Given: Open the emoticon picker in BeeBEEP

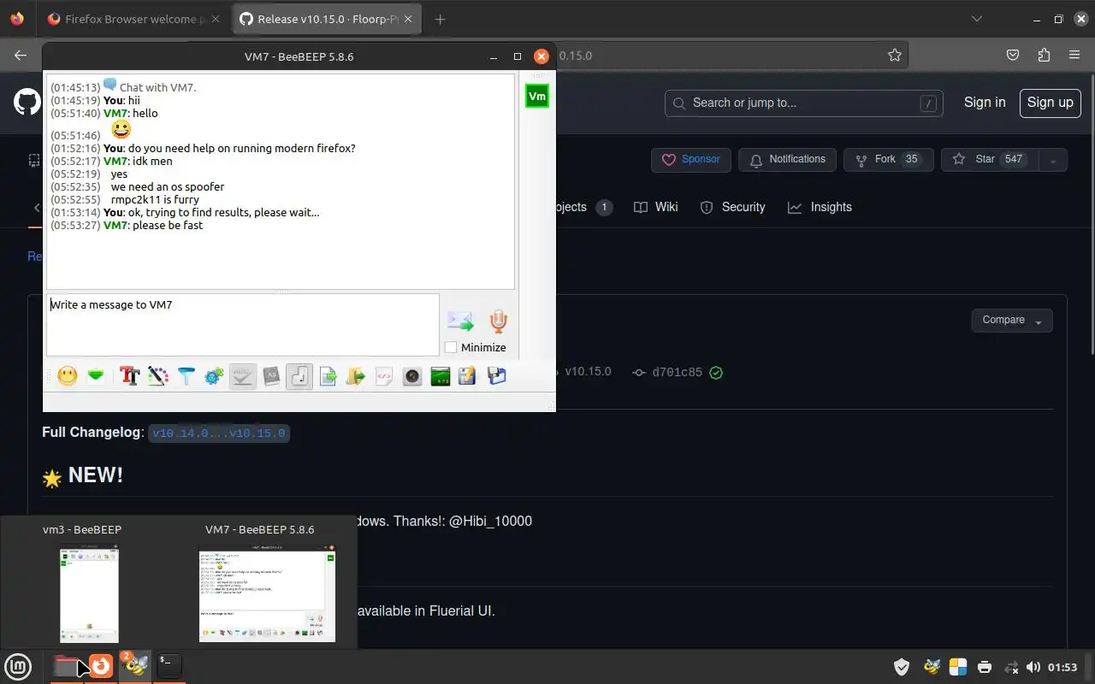Looking at the screenshot, I should click(68, 375).
